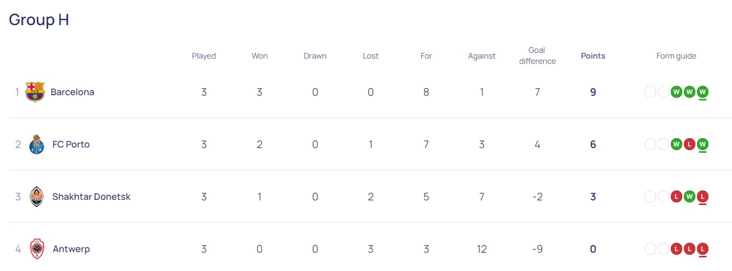Click Barcelona's first empty form circle

coord(650,92)
